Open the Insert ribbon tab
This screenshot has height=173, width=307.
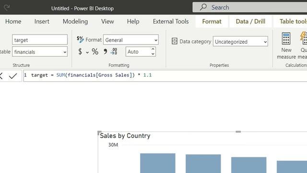coord(42,21)
